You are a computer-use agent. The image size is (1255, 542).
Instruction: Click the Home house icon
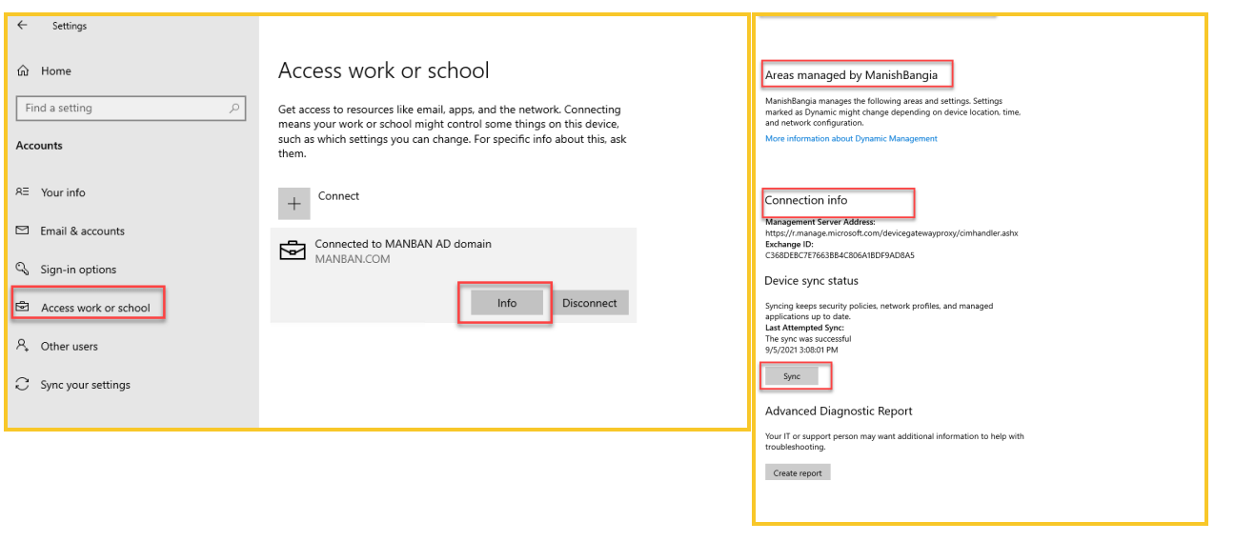[x=23, y=70]
